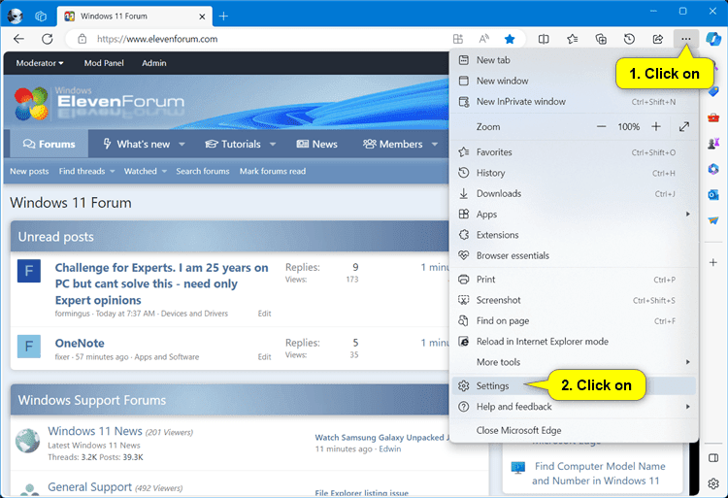Open Find Computer Model Name tutorial link
728x498 pixels.
(599, 474)
